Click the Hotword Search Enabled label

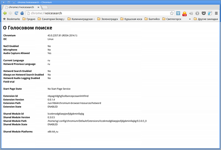click(x=17, y=71)
